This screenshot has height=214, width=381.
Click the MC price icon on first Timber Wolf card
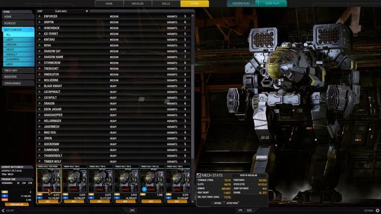coord(40,194)
